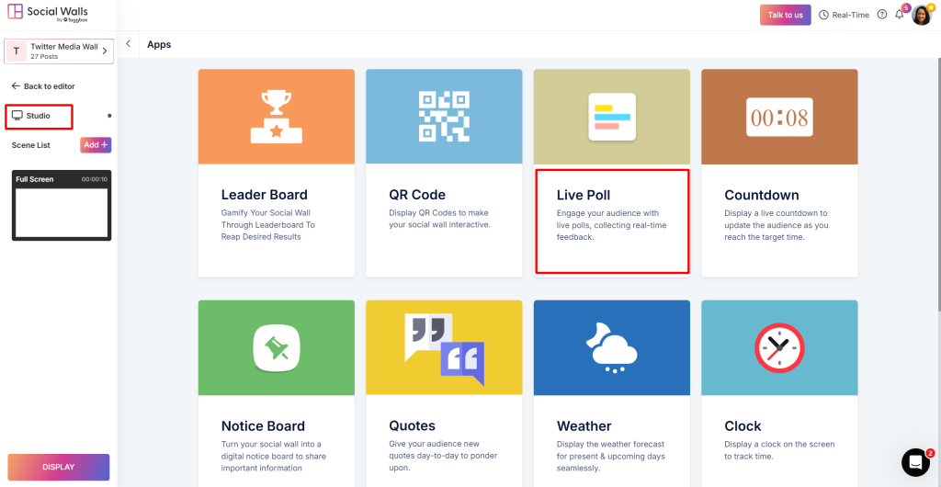This screenshot has height=487, width=941.
Task: Switch to Real-Time mode
Action: (x=844, y=15)
